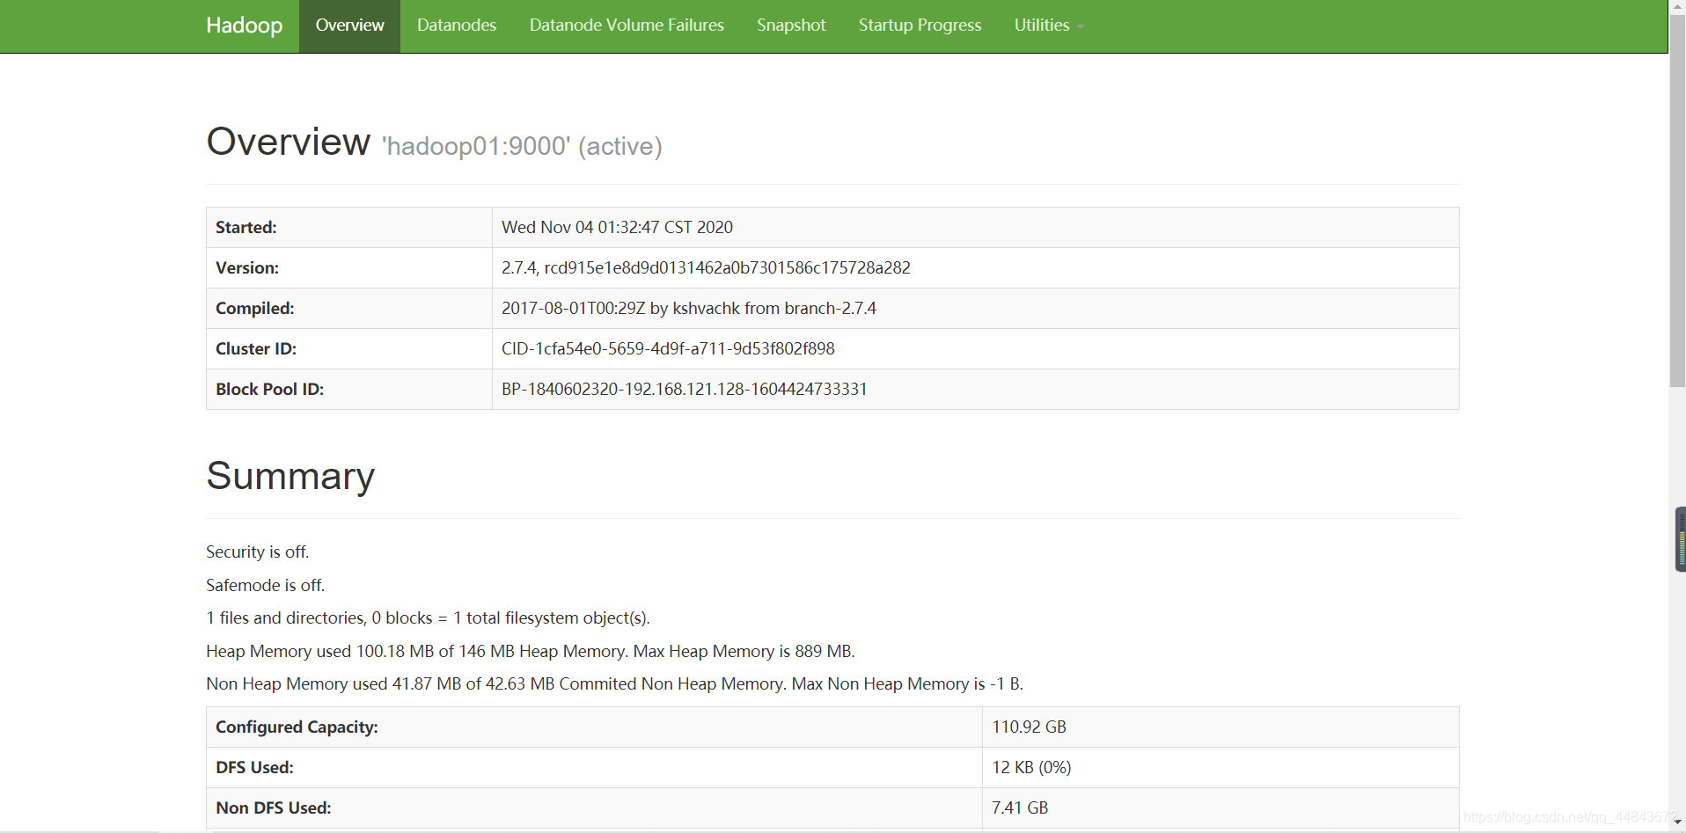Click the Hadoop brand link
Image resolution: width=1686 pixels, height=833 pixels.
[244, 26]
